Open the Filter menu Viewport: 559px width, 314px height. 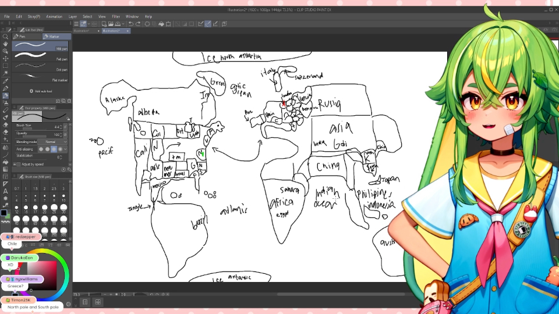pos(115,16)
